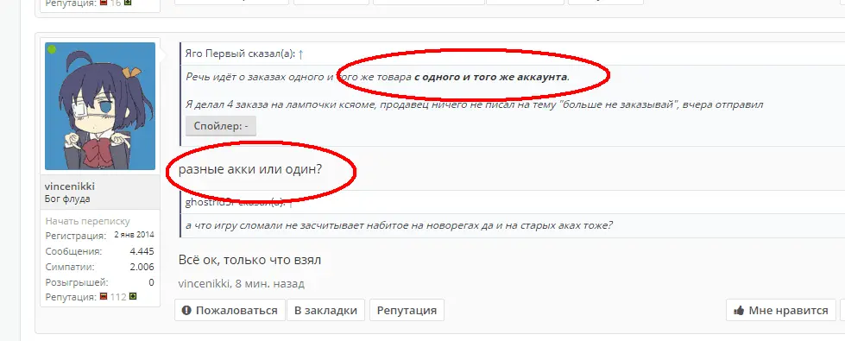Screen dimensions: 845x341
Task: Click the exclamation icon in the Пожаловаться button
Action: coord(186,310)
